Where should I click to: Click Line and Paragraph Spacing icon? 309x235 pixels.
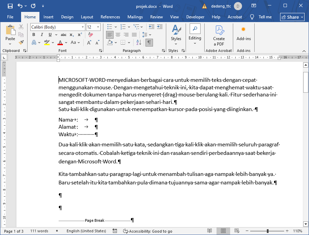(x=145, y=35)
